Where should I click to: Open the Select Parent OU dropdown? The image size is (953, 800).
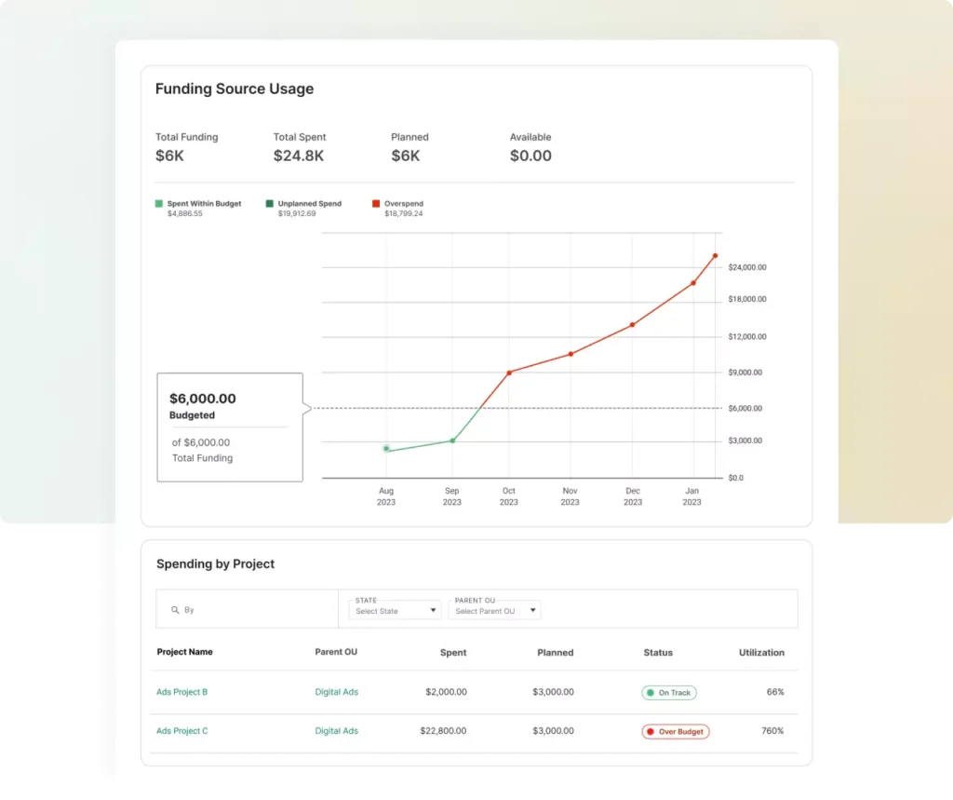(494, 611)
